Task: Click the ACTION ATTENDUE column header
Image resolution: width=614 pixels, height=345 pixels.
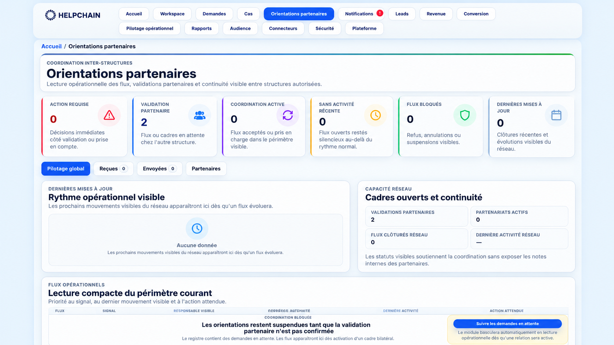Action: coord(506,311)
